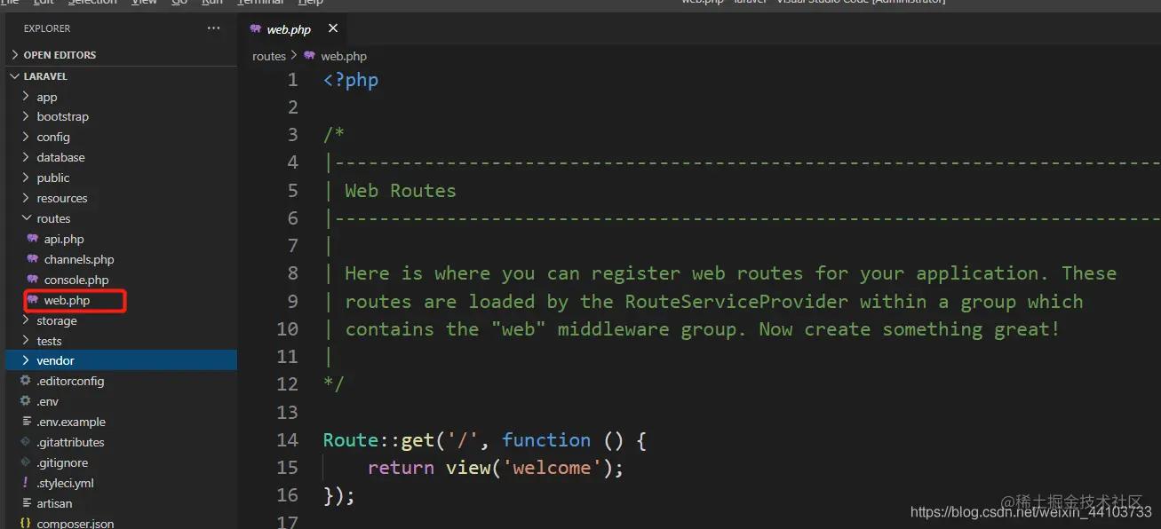Image resolution: width=1161 pixels, height=529 pixels.
Task: Click the '*/' comment end on line 12
Action: click(x=334, y=384)
